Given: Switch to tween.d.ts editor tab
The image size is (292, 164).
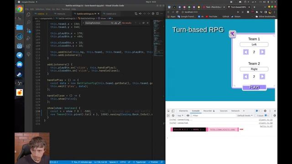Looking at the screenshot, I should click(111, 14).
